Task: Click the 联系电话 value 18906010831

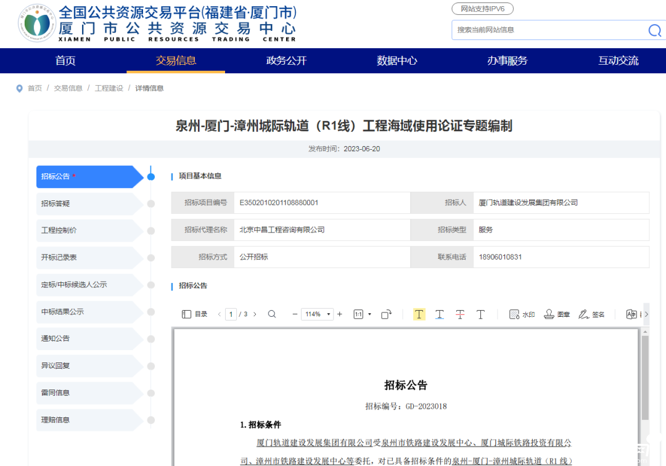Action: [x=500, y=257]
